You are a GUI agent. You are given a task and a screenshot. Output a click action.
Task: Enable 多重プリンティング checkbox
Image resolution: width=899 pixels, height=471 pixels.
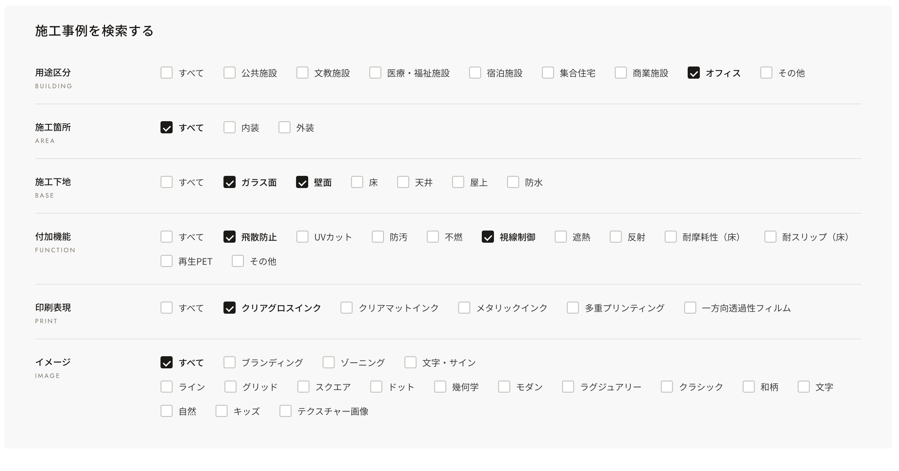click(x=573, y=308)
